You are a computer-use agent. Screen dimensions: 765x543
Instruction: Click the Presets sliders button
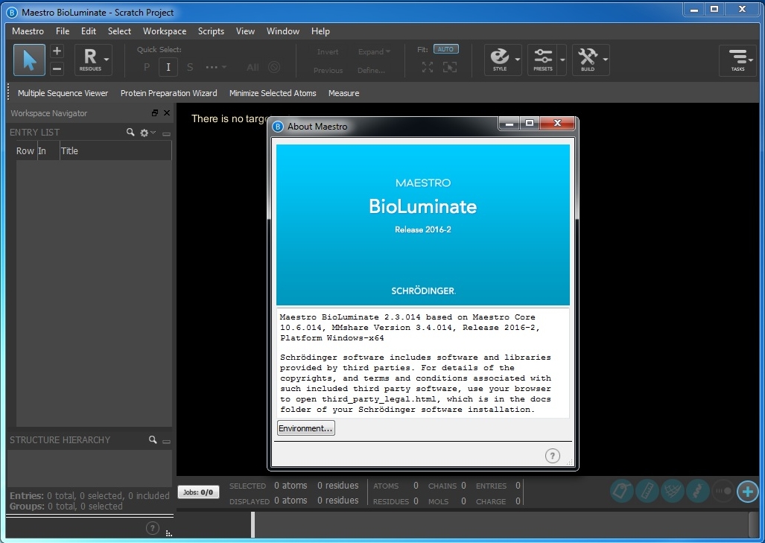click(542, 60)
